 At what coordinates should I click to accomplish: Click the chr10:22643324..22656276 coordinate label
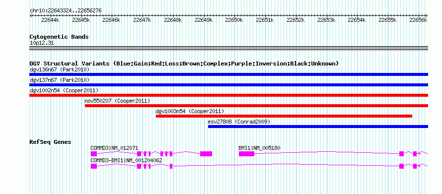coord(66,10)
